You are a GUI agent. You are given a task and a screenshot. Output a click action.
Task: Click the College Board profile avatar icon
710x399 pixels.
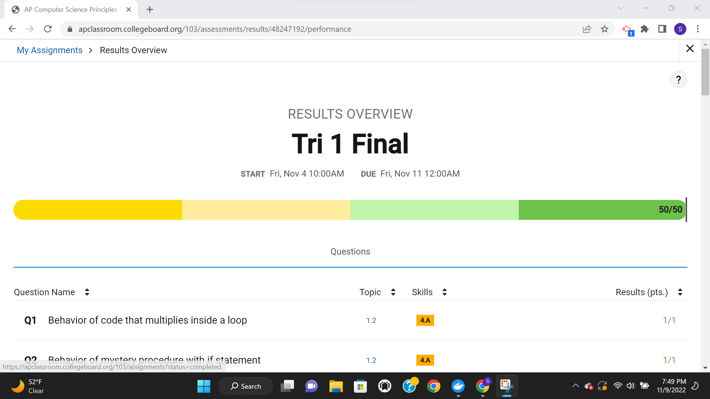click(679, 29)
